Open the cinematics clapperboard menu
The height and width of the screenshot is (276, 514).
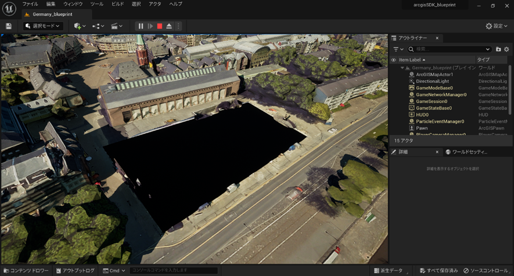point(116,26)
